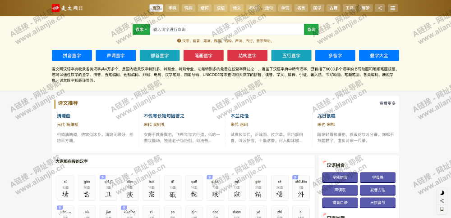Viewport: 451px width, 218px height.
Task: Open the tuó character card
Action: pyautogui.click(x=151, y=188)
